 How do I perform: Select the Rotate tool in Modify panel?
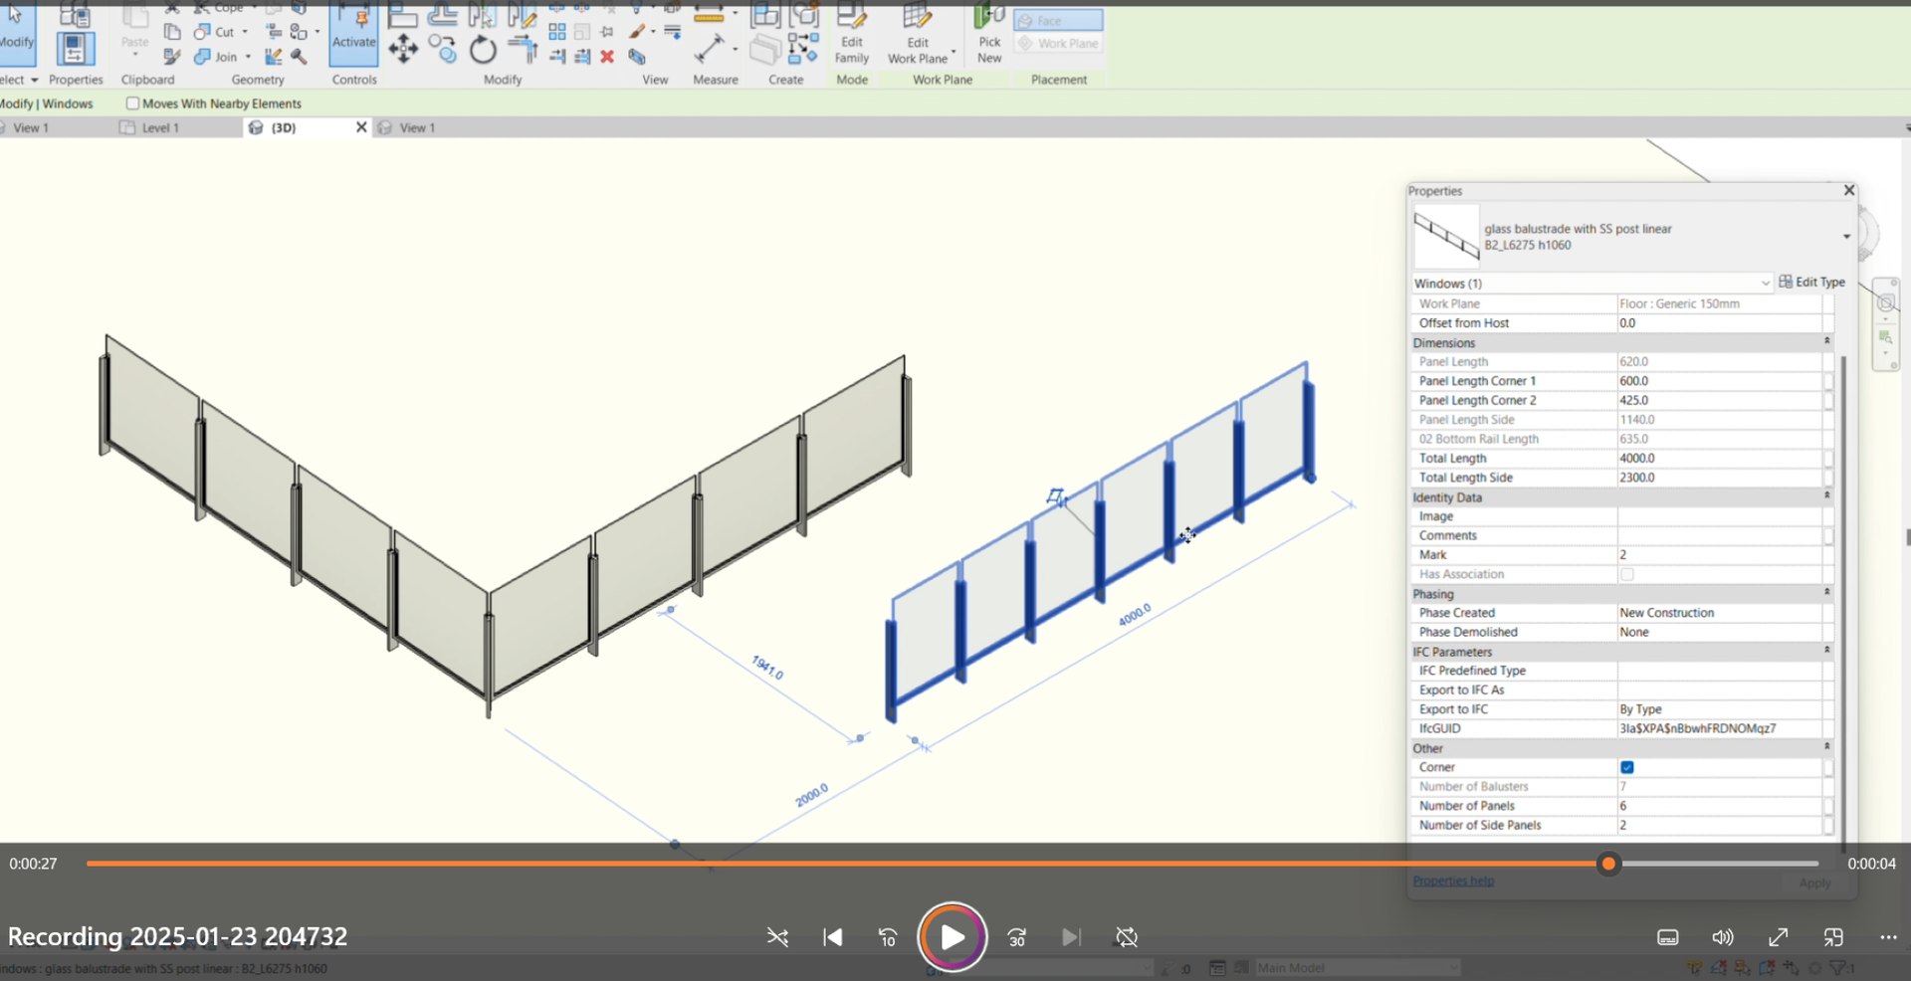coord(483,49)
